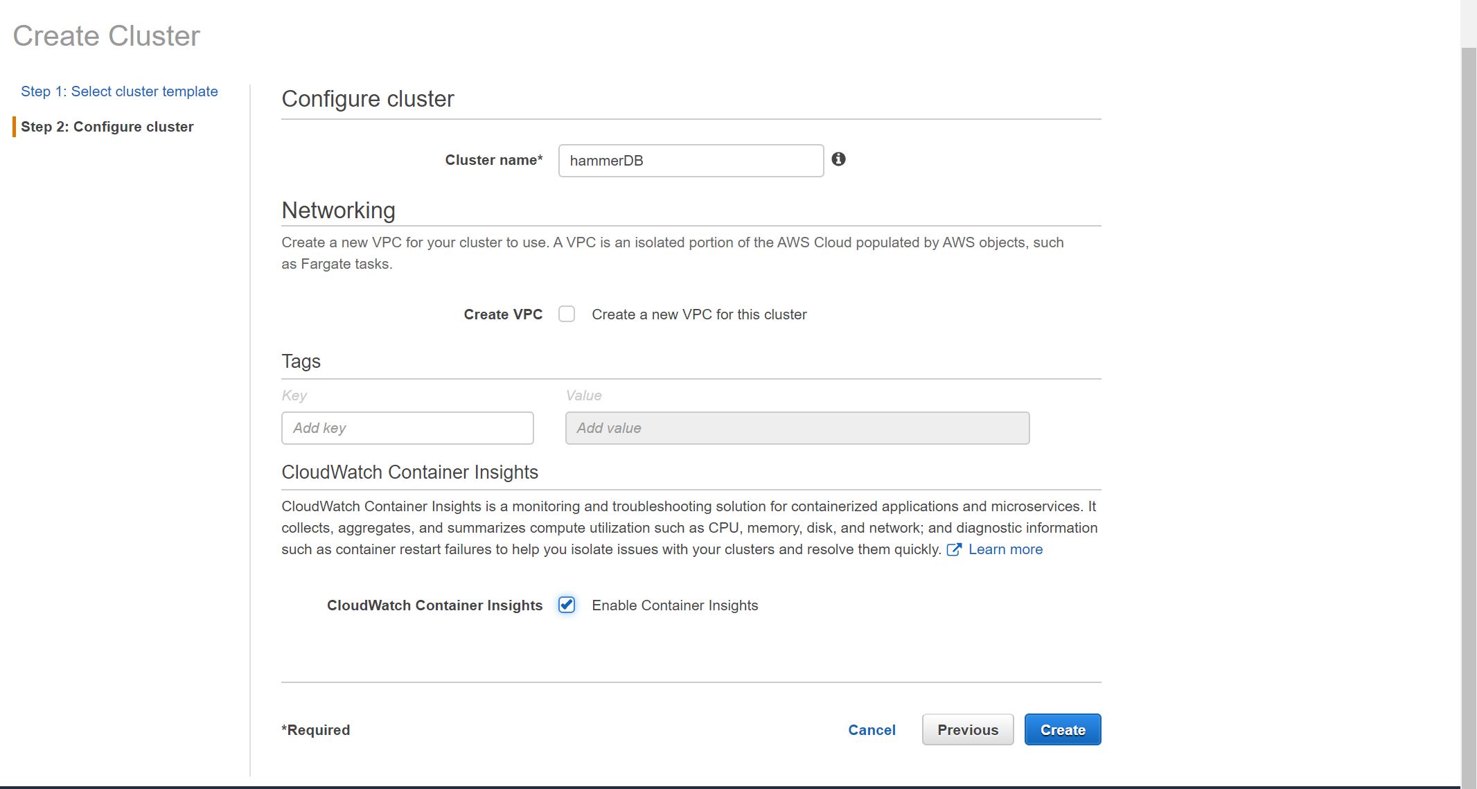
Task: Go back to Step 1: Select cluster template
Action: coord(119,91)
